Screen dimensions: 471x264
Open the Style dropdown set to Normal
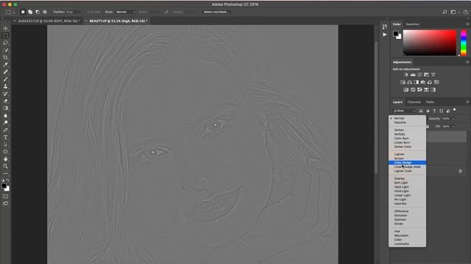(x=126, y=12)
